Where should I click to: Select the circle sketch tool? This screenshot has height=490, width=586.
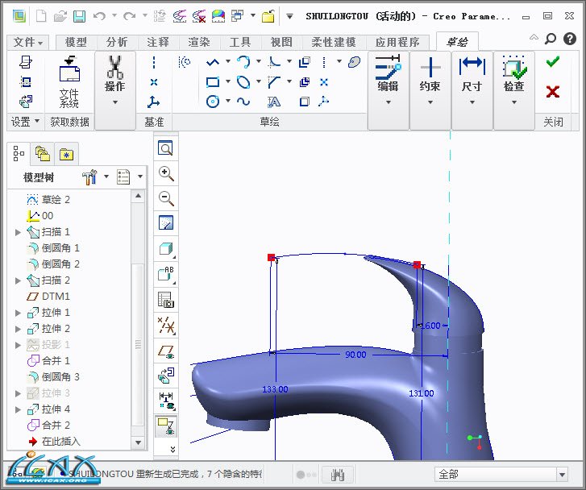click(x=213, y=102)
